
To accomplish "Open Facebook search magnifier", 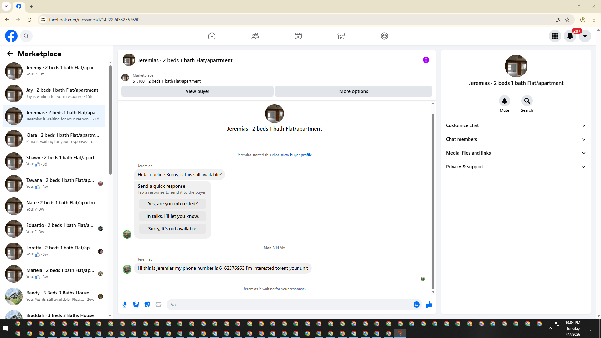I will (26, 36).
